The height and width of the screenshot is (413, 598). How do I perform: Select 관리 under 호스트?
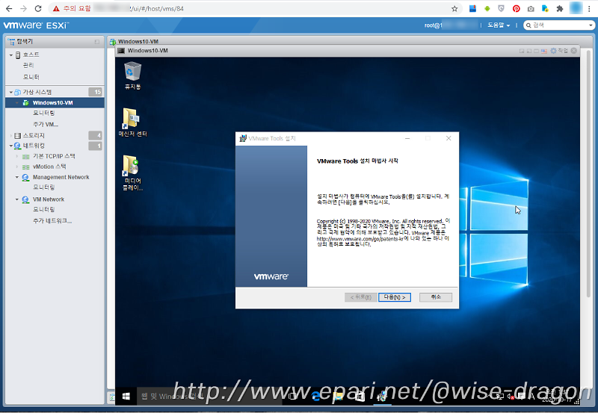tap(28, 65)
